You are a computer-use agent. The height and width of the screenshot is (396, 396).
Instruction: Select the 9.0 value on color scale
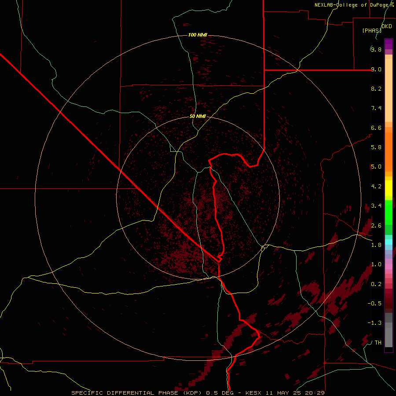pyautogui.click(x=376, y=69)
